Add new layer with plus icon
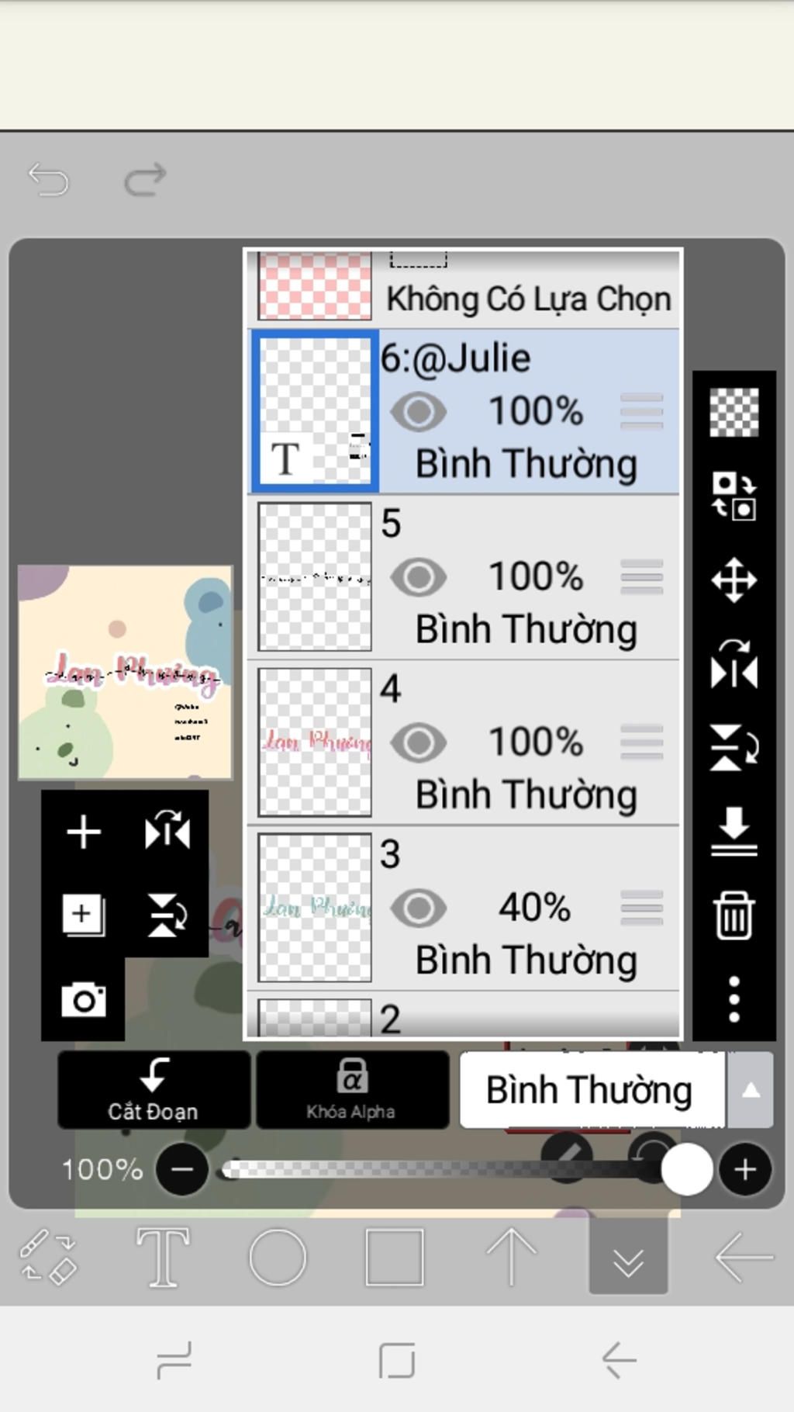Image resolution: width=794 pixels, height=1412 pixels. click(84, 832)
